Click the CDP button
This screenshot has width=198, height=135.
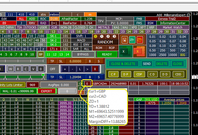pos(139,74)
